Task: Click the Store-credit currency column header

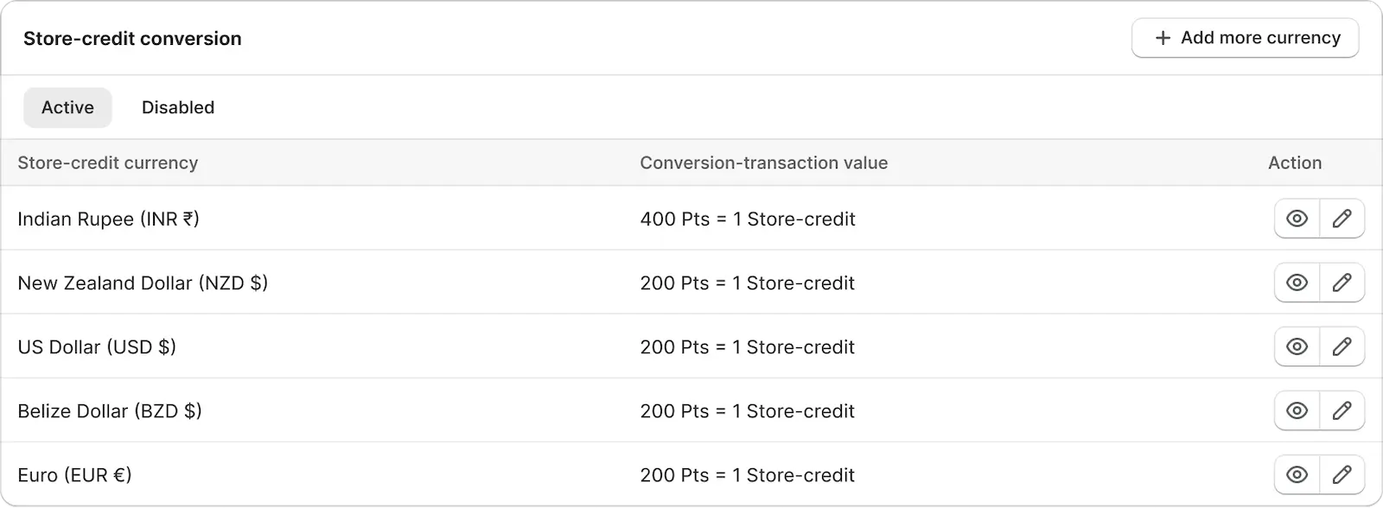Action: (x=108, y=162)
